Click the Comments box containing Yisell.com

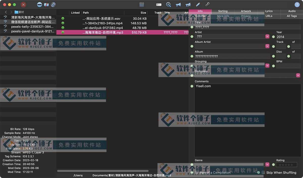[x=248, y=120]
